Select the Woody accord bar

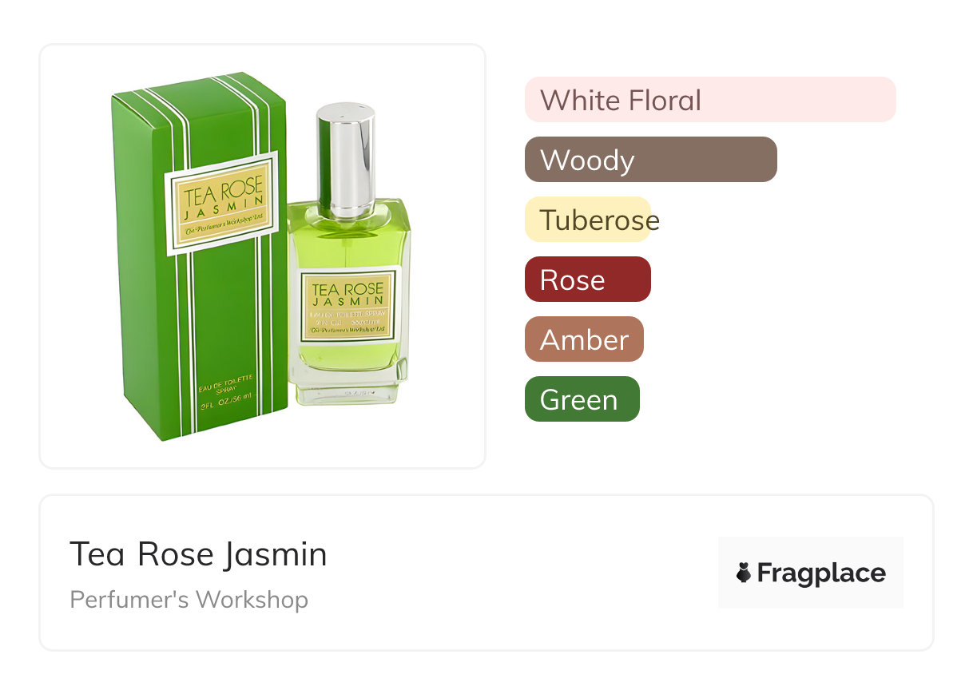click(651, 160)
